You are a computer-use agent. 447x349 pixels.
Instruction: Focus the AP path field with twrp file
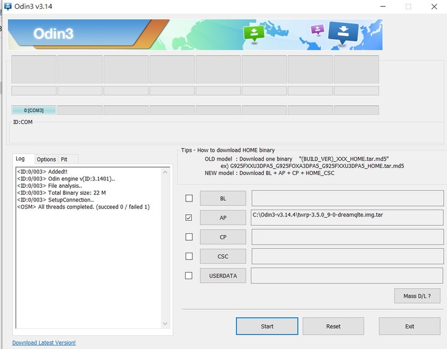[347, 218]
